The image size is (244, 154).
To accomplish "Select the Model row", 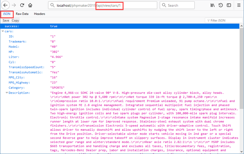I will 120,47.
